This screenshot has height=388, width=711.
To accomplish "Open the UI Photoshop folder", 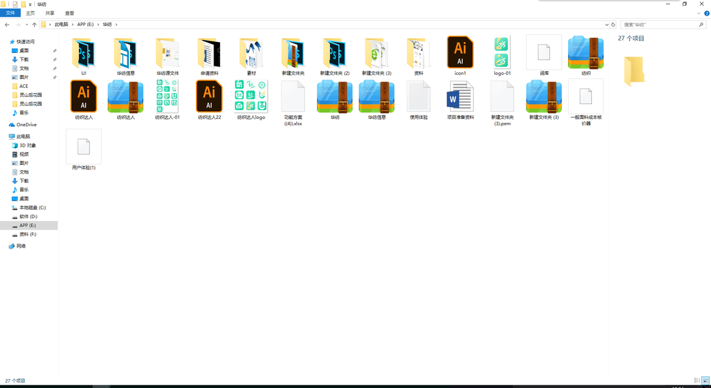I will (84, 53).
